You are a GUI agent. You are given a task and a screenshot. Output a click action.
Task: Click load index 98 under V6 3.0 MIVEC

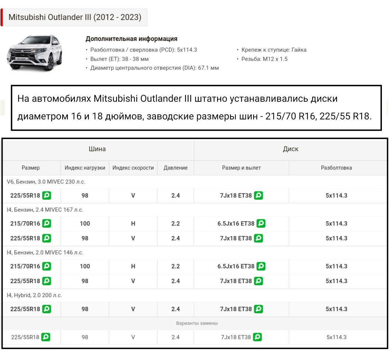click(x=85, y=195)
